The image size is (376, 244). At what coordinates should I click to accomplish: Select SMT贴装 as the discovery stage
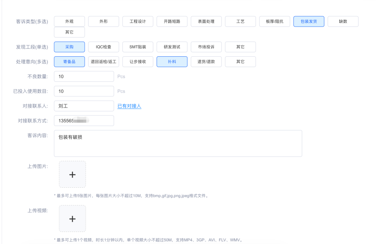click(x=138, y=47)
